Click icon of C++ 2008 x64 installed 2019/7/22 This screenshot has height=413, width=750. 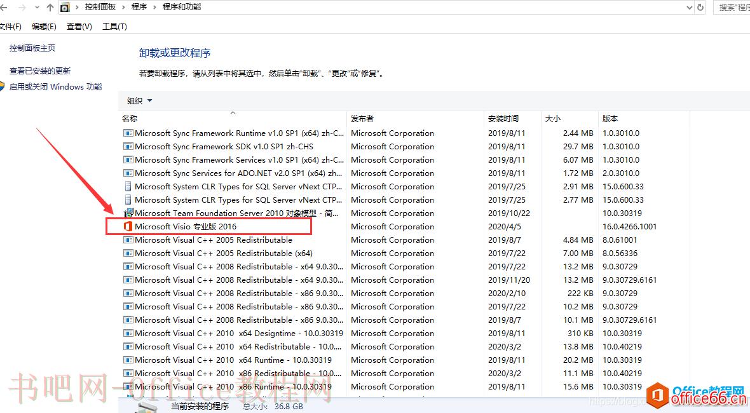pyautogui.click(x=128, y=266)
